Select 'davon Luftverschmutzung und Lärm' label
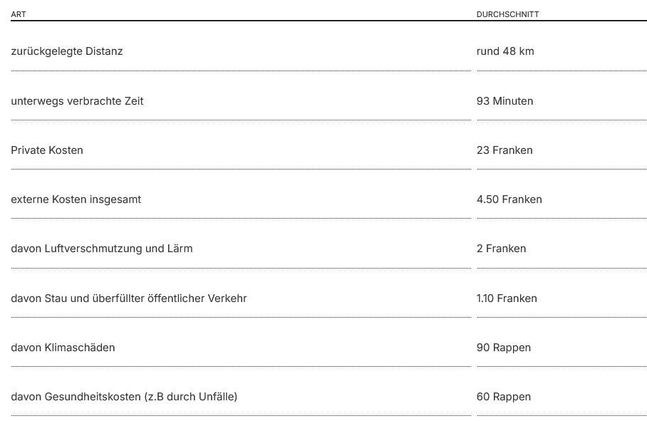 coord(101,249)
